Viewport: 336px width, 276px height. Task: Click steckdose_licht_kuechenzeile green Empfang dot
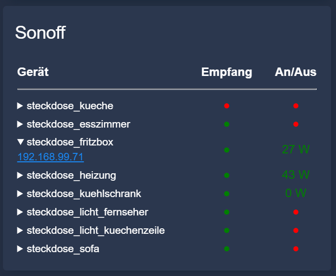[227, 230]
